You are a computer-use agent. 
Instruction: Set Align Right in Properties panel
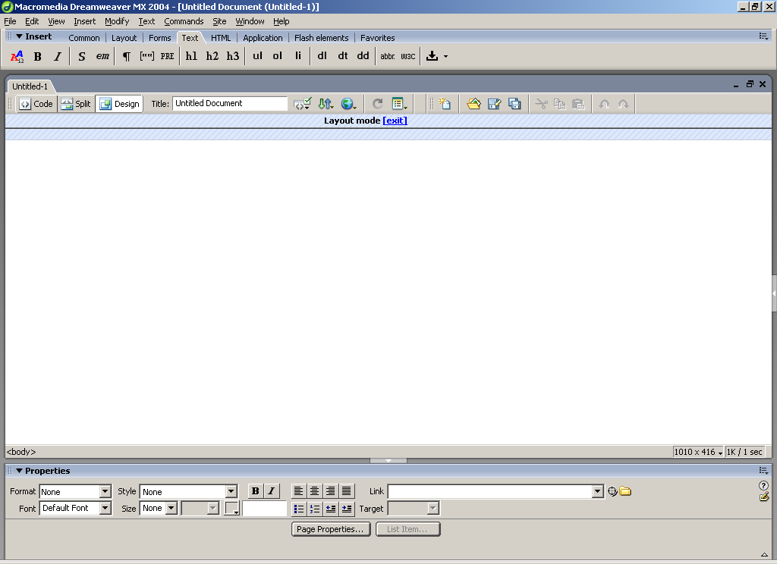coord(331,491)
